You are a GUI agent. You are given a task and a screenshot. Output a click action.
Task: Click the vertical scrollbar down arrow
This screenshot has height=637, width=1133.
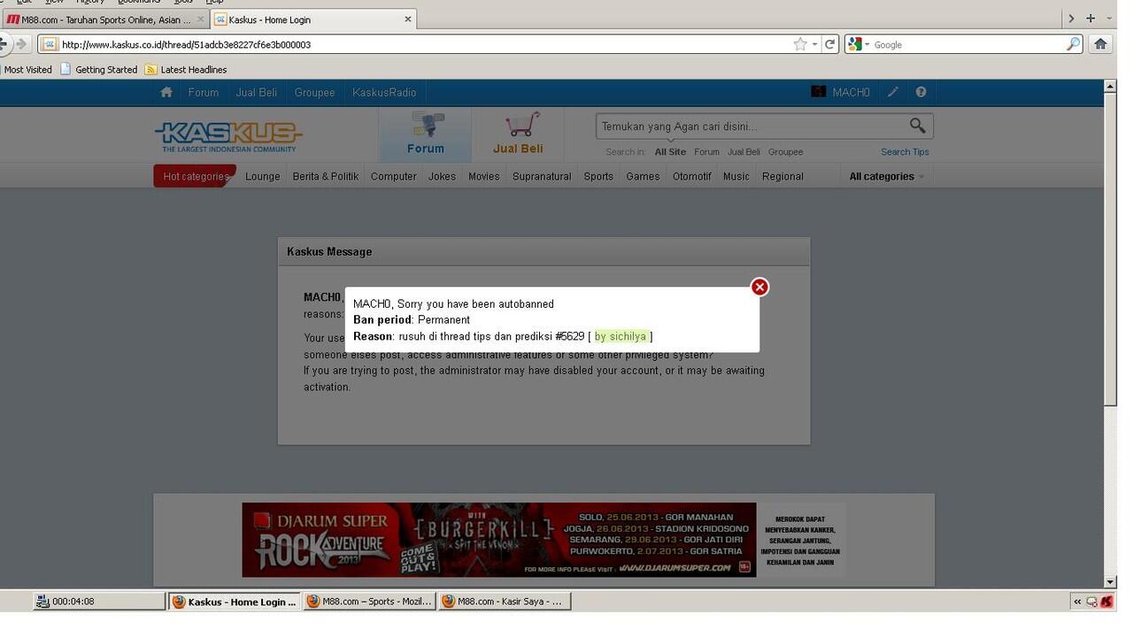coord(1110,582)
